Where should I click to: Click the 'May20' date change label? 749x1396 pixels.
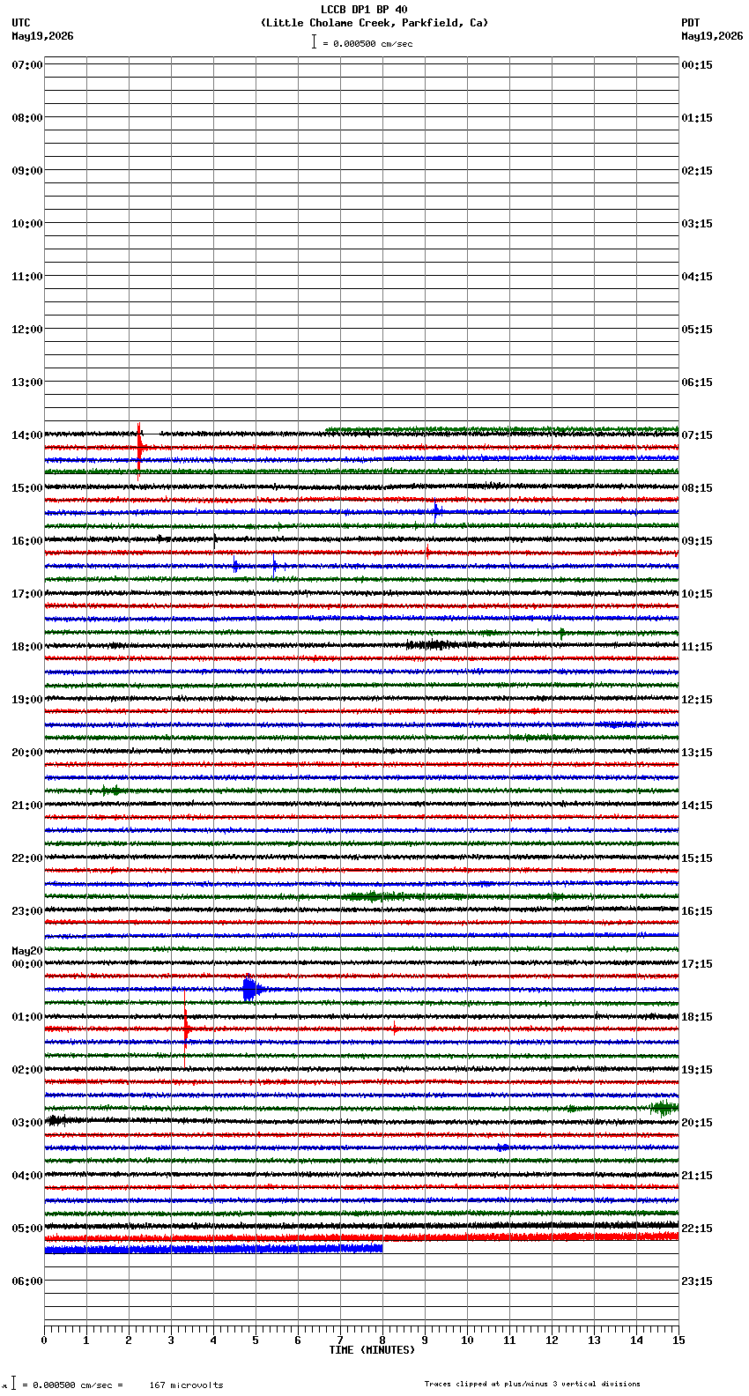(27, 951)
